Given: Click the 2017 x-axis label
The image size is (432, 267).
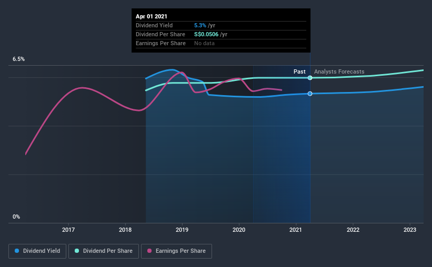Looking at the screenshot, I should pos(68,230).
